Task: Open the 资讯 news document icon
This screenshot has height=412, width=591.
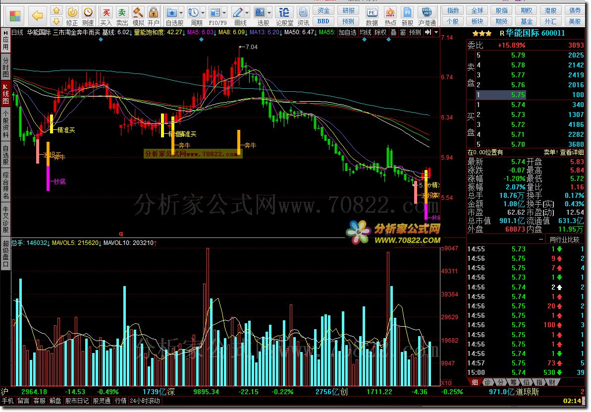Action: click(303, 16)
